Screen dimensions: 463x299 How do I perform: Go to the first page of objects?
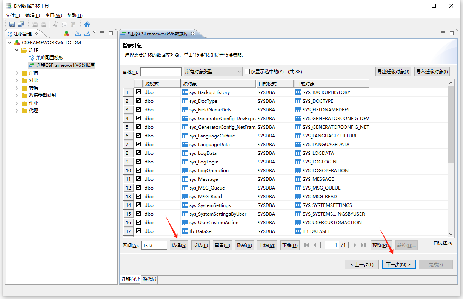click(x=306, y=245)
